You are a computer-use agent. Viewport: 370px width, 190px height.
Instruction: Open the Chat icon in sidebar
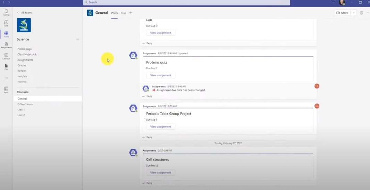tap(6, 23)
